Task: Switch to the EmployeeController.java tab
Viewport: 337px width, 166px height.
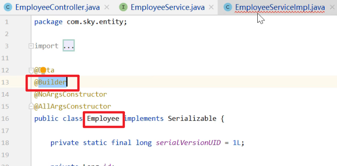Action: point(57,7)
